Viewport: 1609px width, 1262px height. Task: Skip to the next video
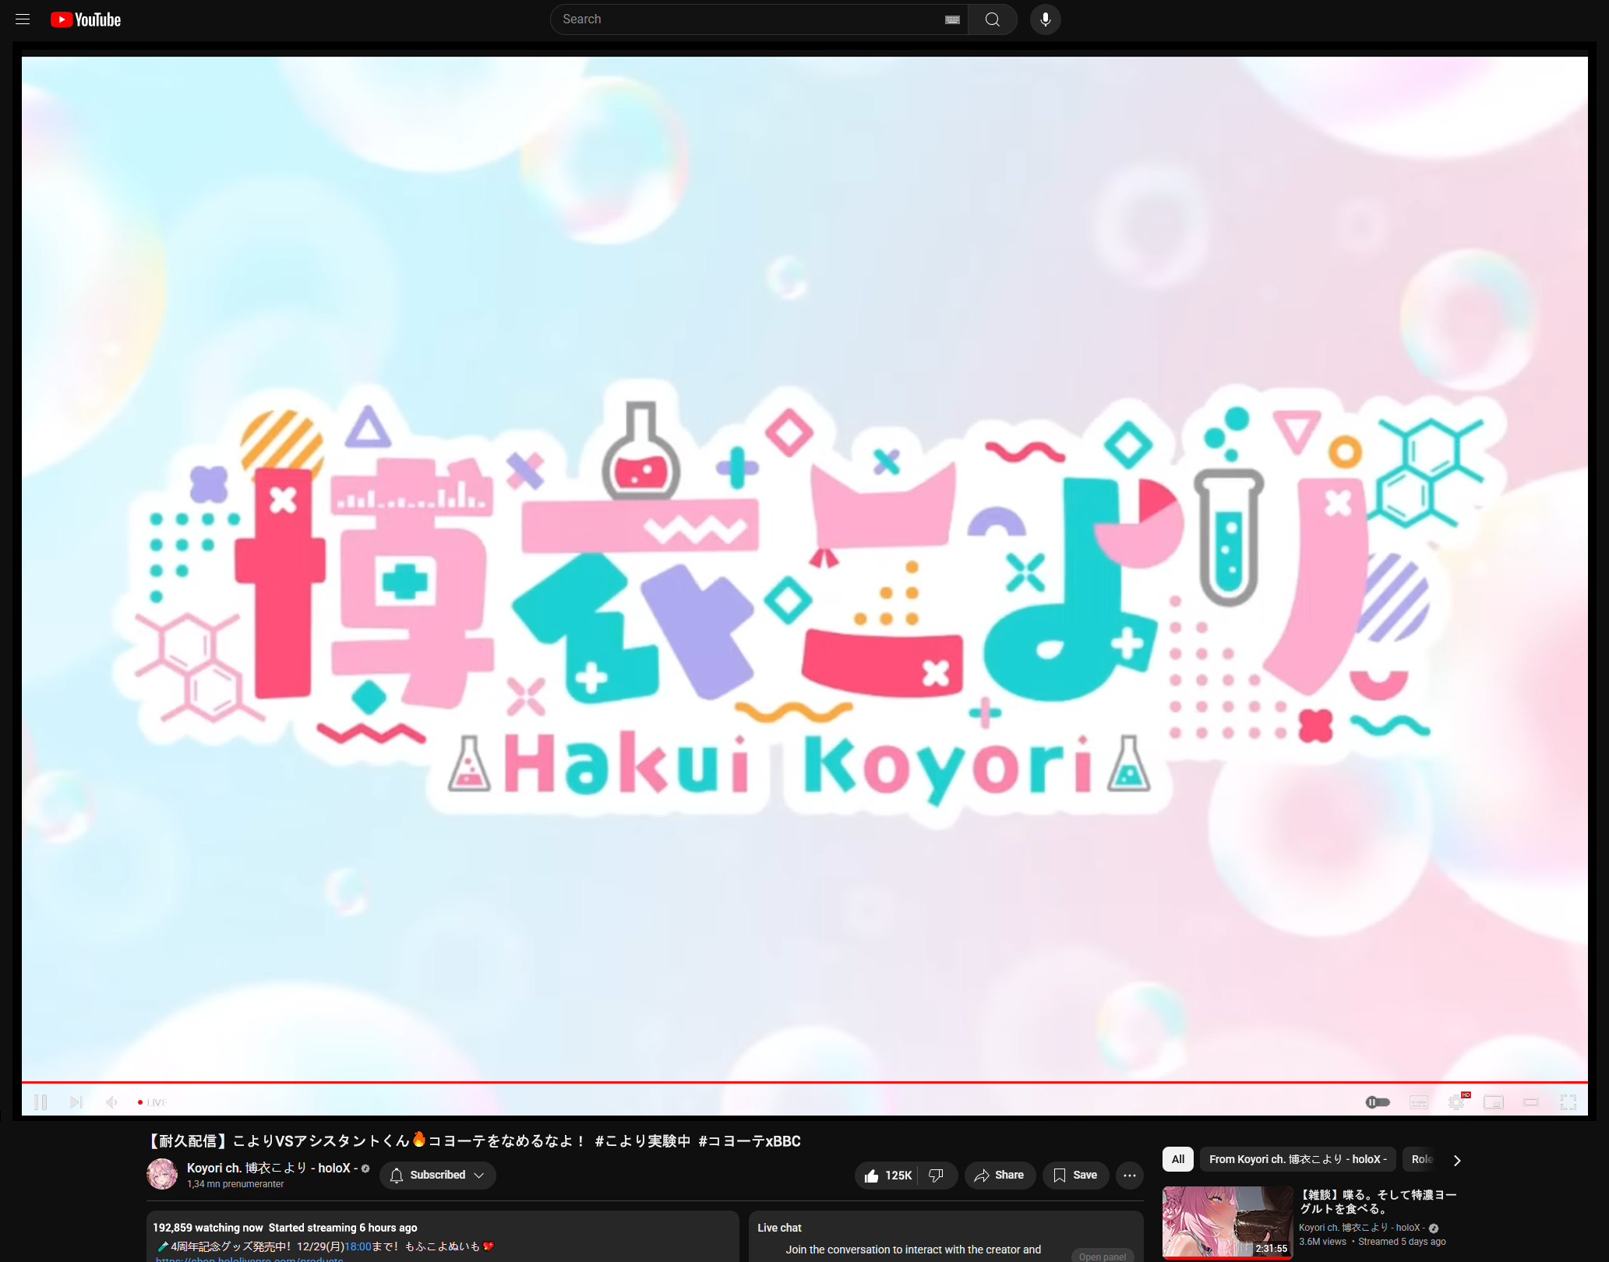tap(76, 1102)
